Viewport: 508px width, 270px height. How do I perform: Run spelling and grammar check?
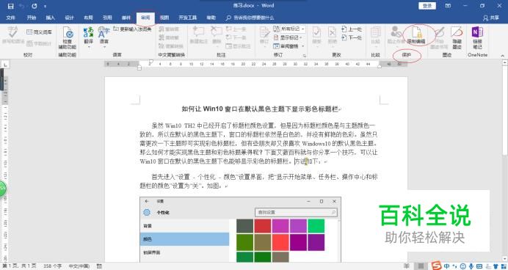point(12,35)
